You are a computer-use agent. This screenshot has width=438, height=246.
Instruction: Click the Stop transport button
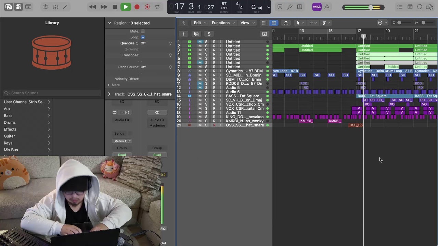[115, 7]
